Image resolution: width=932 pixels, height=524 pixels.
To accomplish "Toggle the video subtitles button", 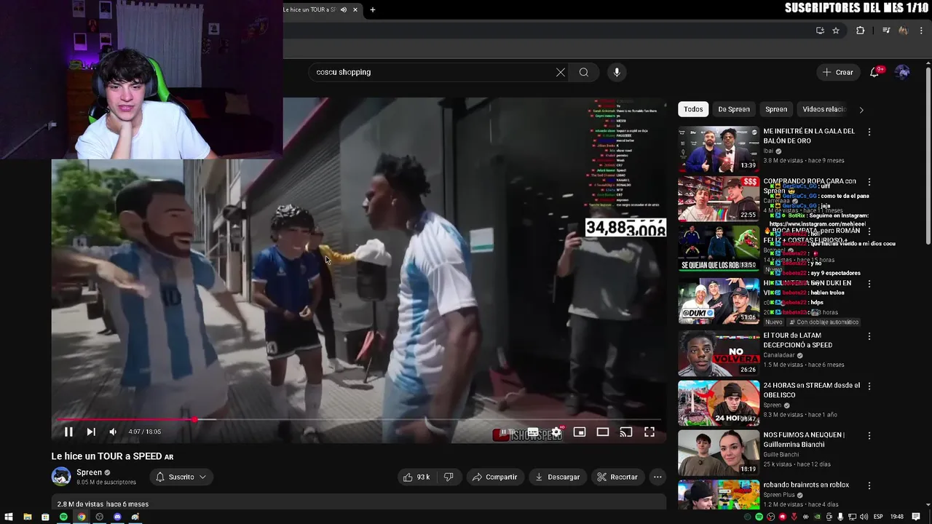I will pyautogui.click(x=533, y=432).
